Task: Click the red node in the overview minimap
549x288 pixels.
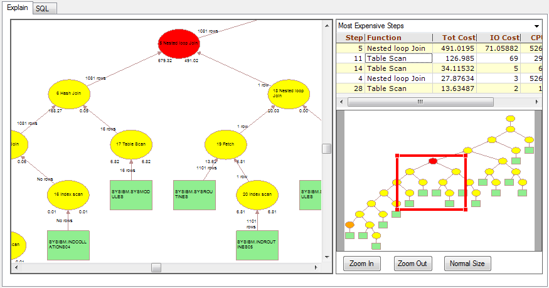Action: (x=433, y=161)
